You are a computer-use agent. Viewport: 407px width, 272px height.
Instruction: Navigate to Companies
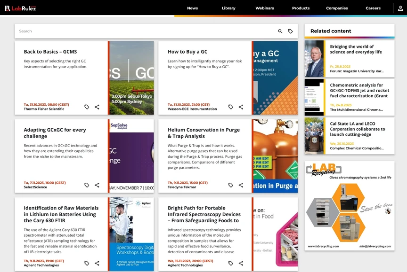337,8
